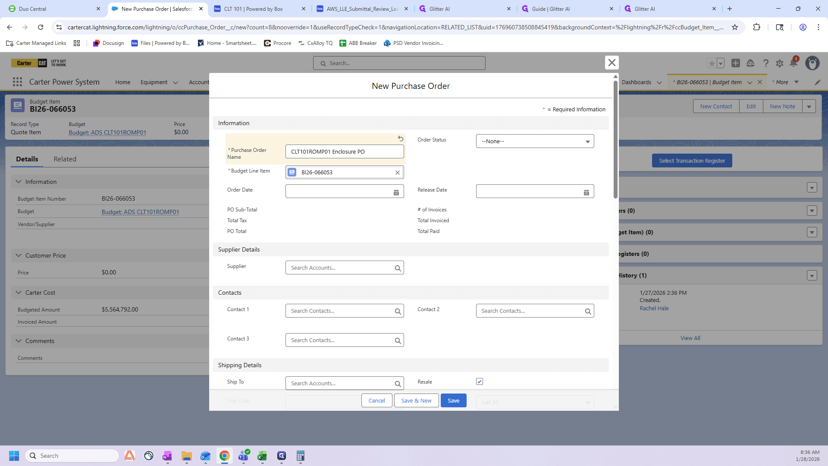Open Salesforce Setup gear menu
This screenshot has height=466, width=828.
780,63
